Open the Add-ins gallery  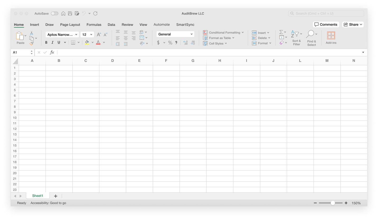click(331, 37)
